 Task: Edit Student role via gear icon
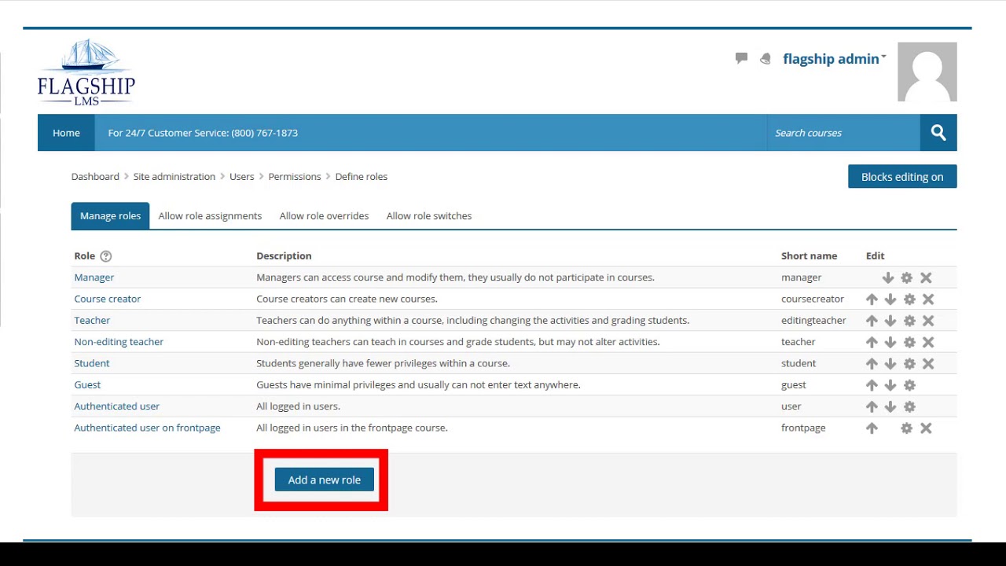(909, 364)
